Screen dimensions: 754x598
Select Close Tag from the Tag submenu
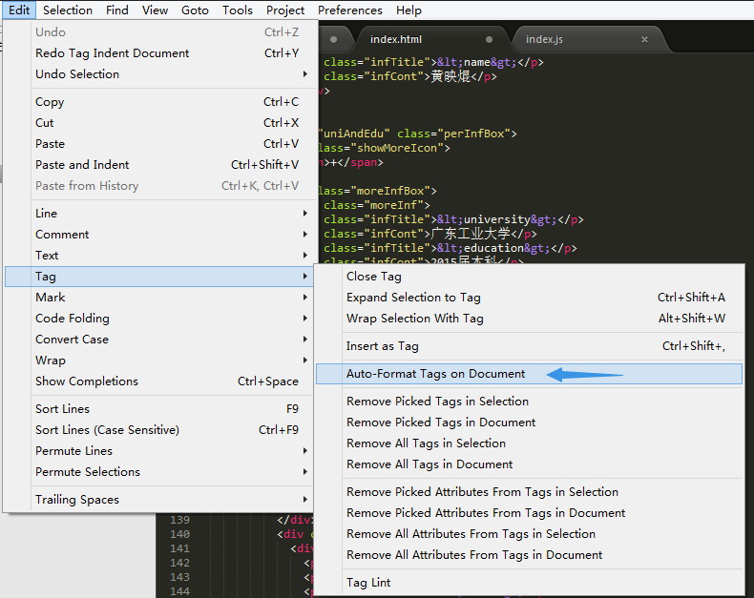(x=374, y=277)
